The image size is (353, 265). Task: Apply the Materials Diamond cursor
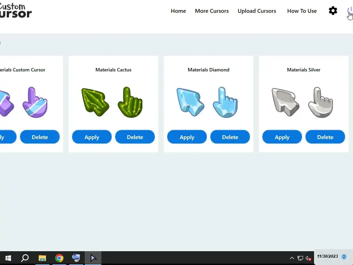click(x=187, y=137)
